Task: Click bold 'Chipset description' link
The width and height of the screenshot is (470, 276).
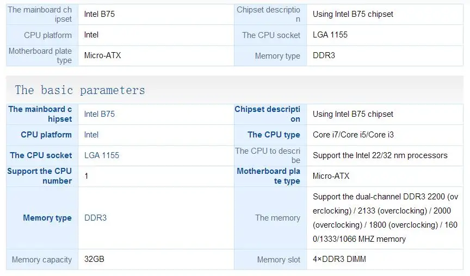Action: [267, 114]
